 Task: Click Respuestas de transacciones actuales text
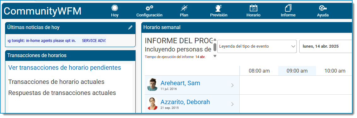[62, 93]
